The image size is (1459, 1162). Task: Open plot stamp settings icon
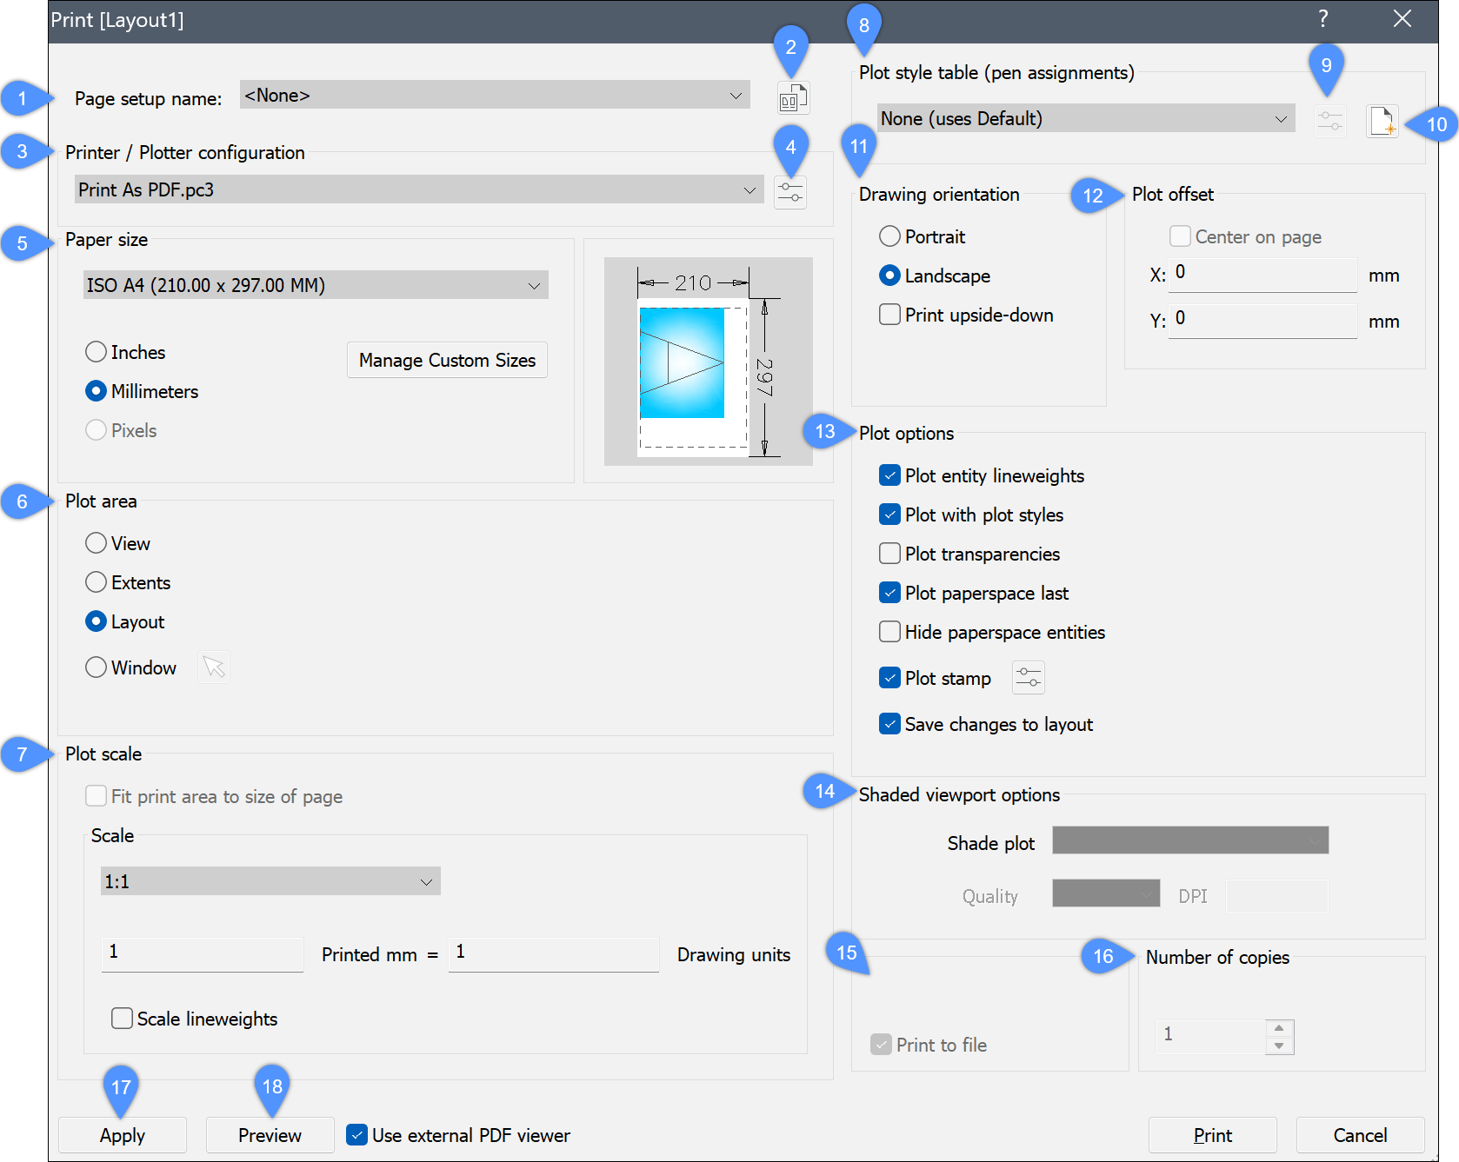pyautogui.click(x=1028, y=678)
